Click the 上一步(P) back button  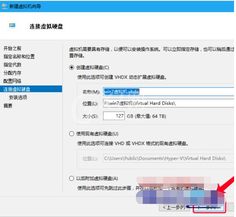click(x=174, y=207)
